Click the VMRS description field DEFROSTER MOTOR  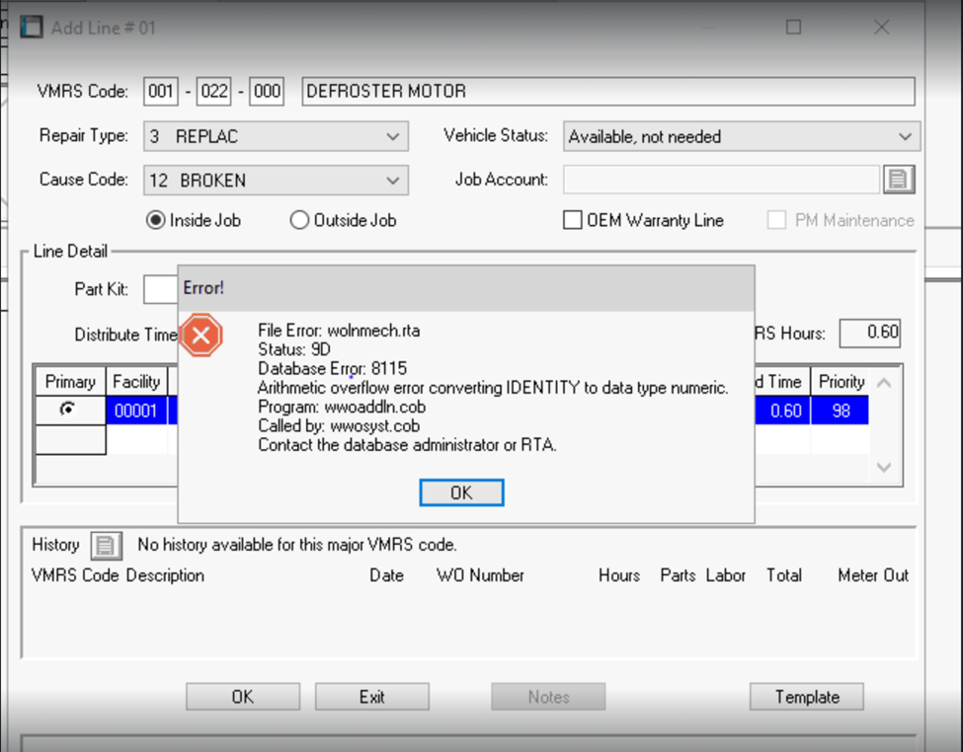(606, 92)
